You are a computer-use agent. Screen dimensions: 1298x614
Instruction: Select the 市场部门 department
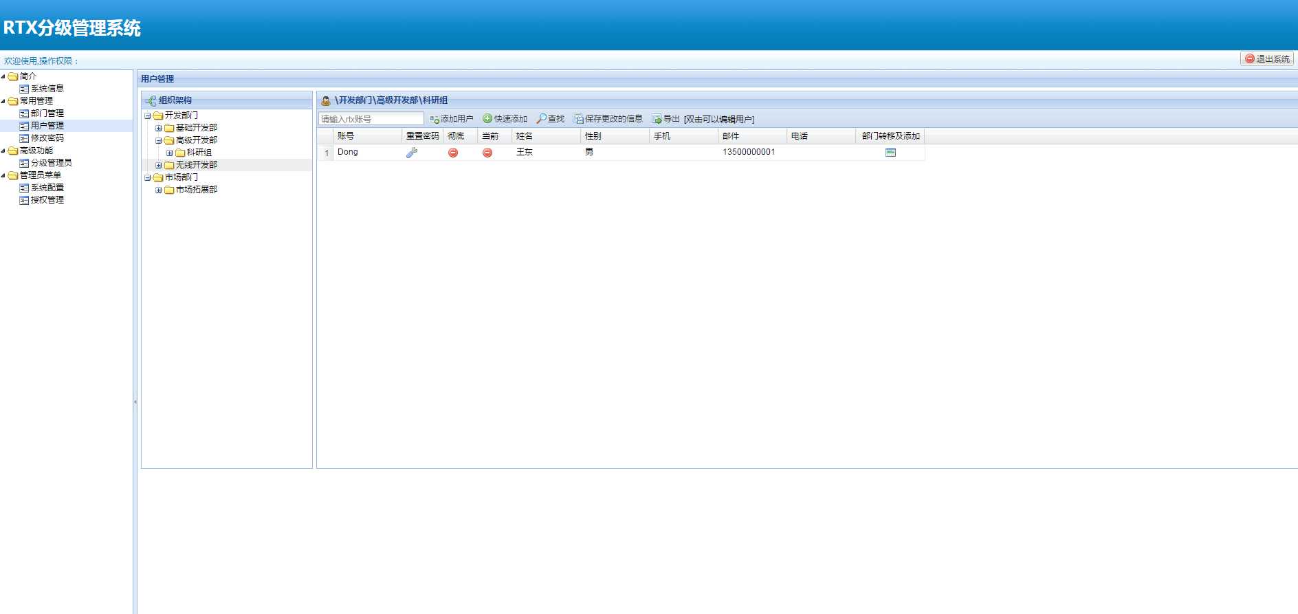point(181,177)
